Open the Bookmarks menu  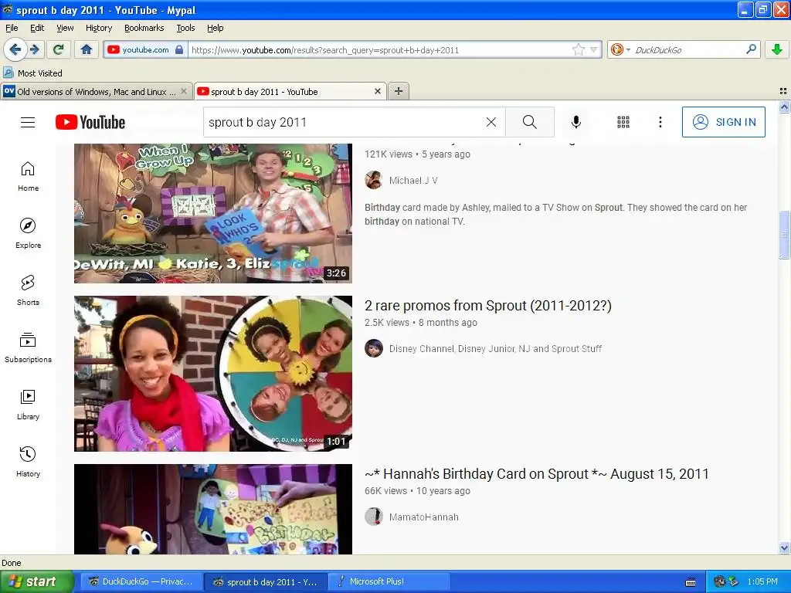(144, 28)
